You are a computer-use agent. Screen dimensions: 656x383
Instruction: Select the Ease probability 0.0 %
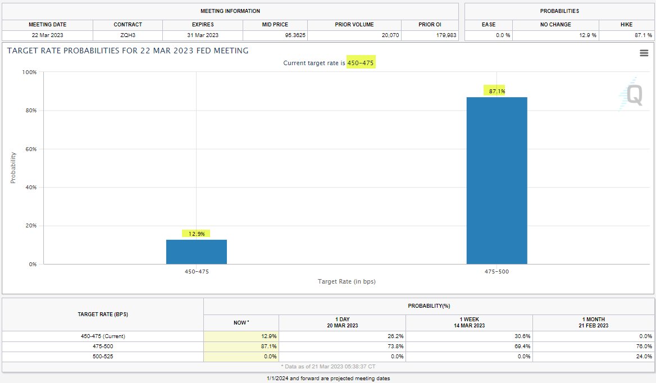(x=503, y=35)
